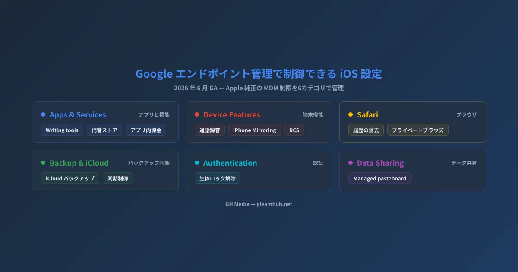
Task: Click the Backup & iCloud heading
Action: point(79,163)
